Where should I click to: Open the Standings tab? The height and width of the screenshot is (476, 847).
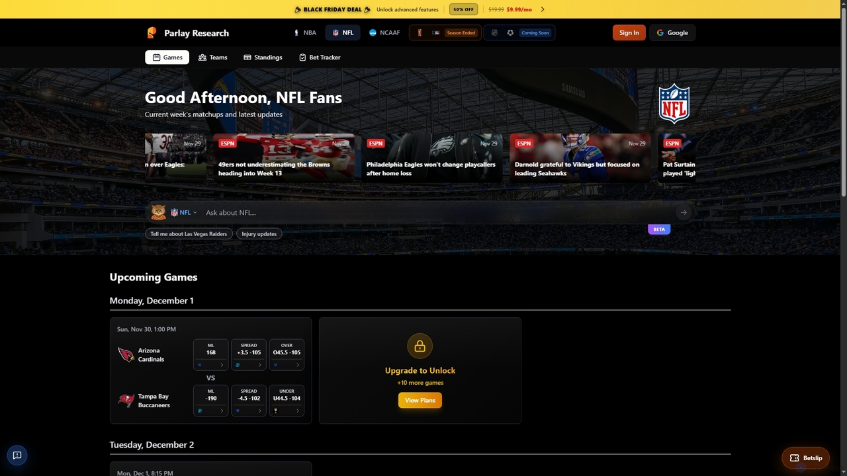263,58
